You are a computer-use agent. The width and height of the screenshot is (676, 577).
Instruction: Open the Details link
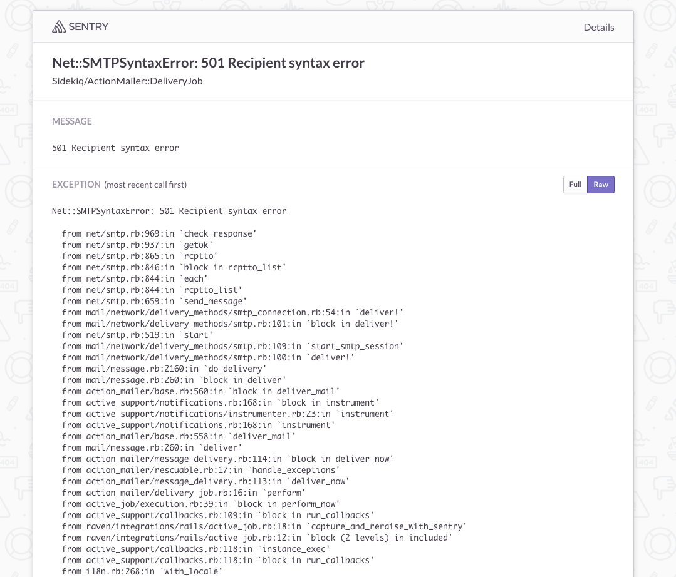point(598,27)
